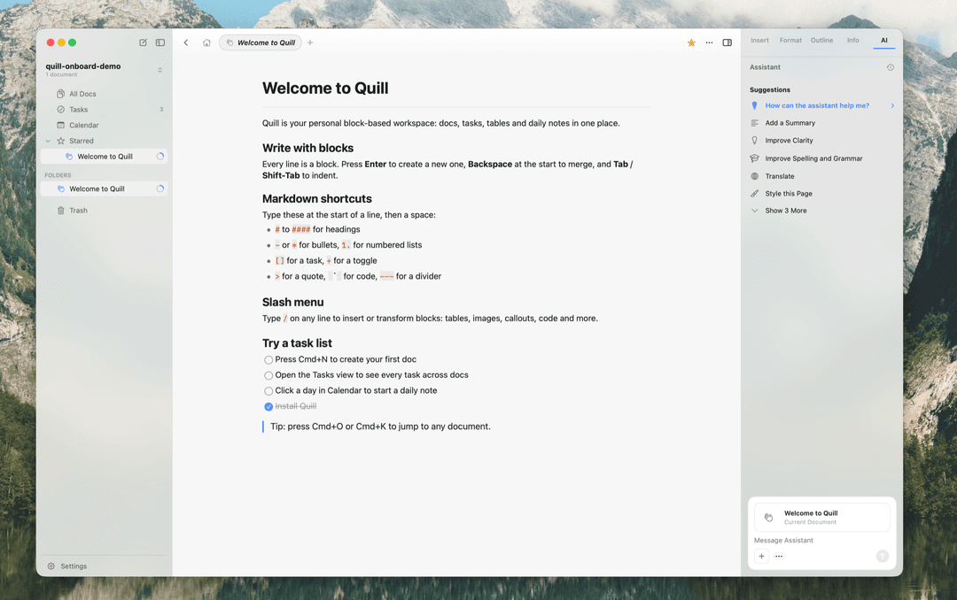Image resolution: width=957 pixels, height=600 pixels.
Task: Click the Tip quote block text
Action: [x=380, y=427]
